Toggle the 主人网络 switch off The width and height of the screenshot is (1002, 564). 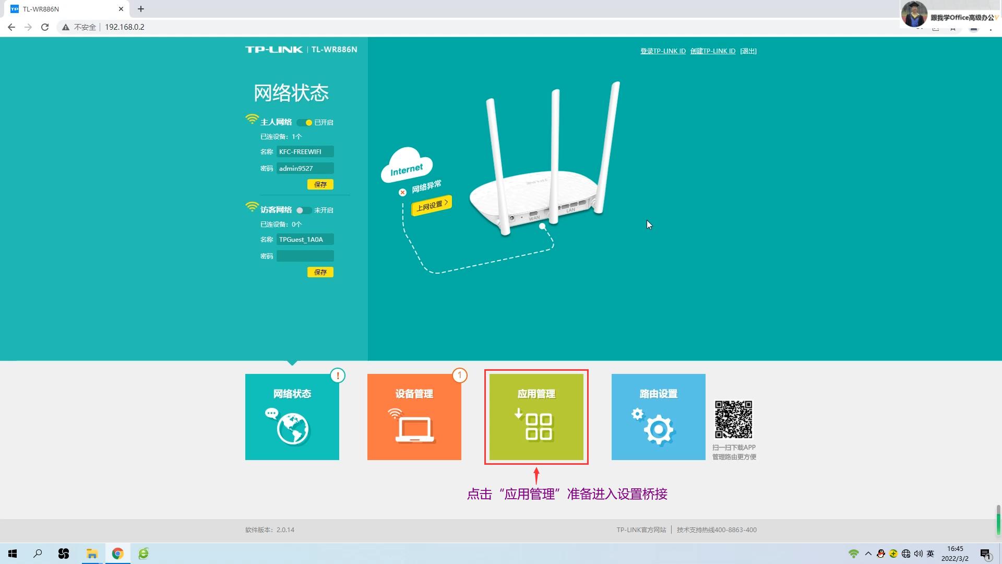305,123
